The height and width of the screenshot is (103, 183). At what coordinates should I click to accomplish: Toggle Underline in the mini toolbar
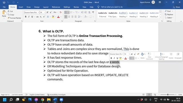[x=117, y=58]
